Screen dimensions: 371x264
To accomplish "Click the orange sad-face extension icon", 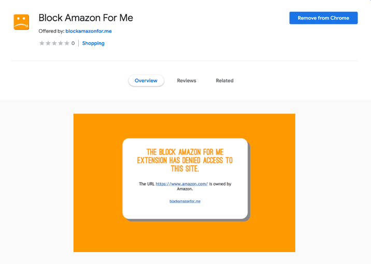I will click(21, 22).
